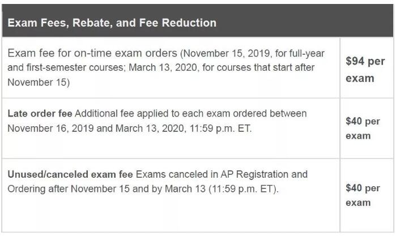Click the "11:59 p.m. ET." late fee text
The image size is (396, 236).
point(220,128)
